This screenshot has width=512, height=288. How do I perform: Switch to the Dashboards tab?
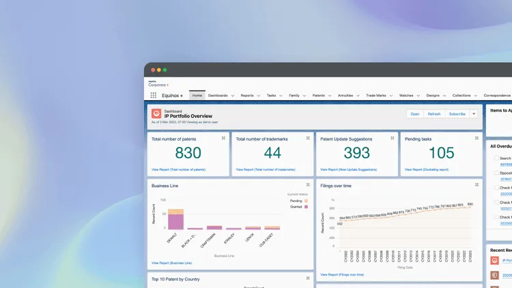point(218,96)
